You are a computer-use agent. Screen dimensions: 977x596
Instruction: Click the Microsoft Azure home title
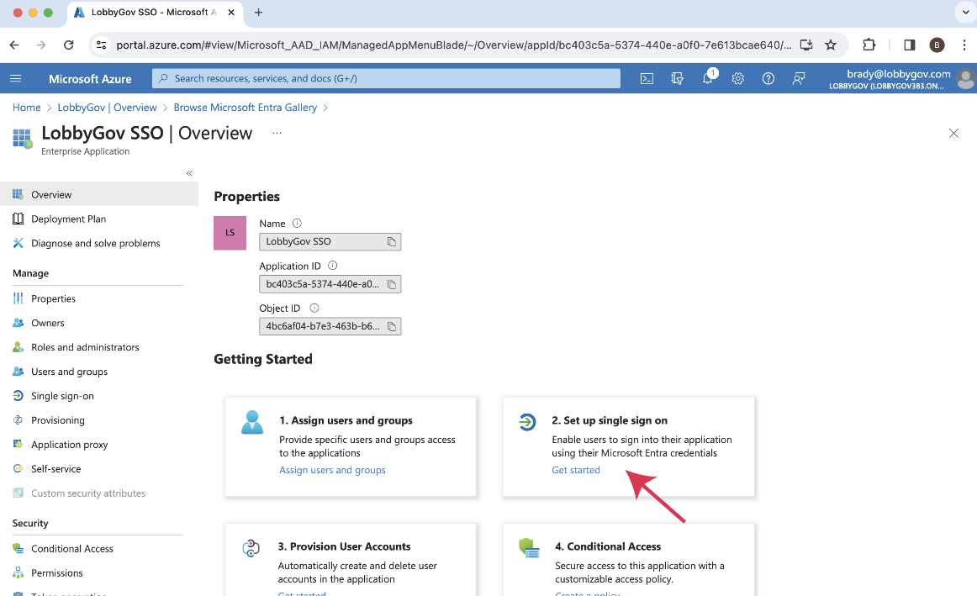[x=90, y=79]
